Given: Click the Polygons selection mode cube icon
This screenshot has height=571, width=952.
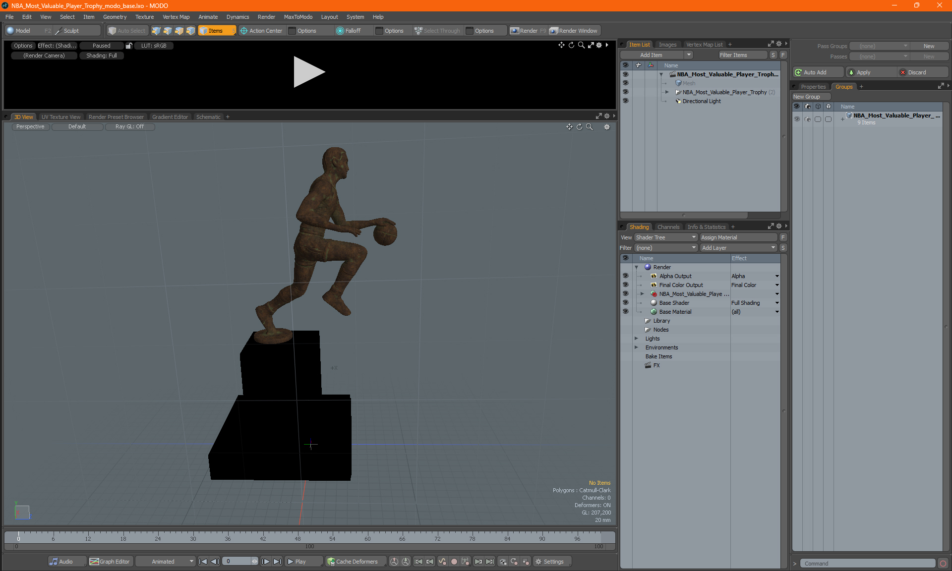Looking at the screenshot, I should click(x=179, y=31).
